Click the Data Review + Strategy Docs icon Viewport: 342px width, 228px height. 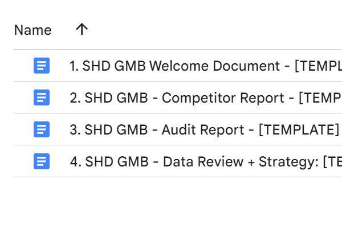click(x=41, y=161)
